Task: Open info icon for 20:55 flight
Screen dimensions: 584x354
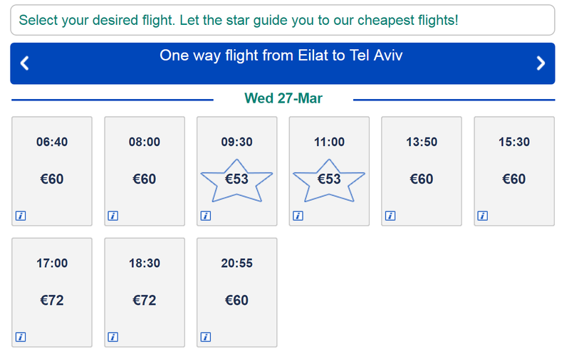Action: tap(205, 337)
